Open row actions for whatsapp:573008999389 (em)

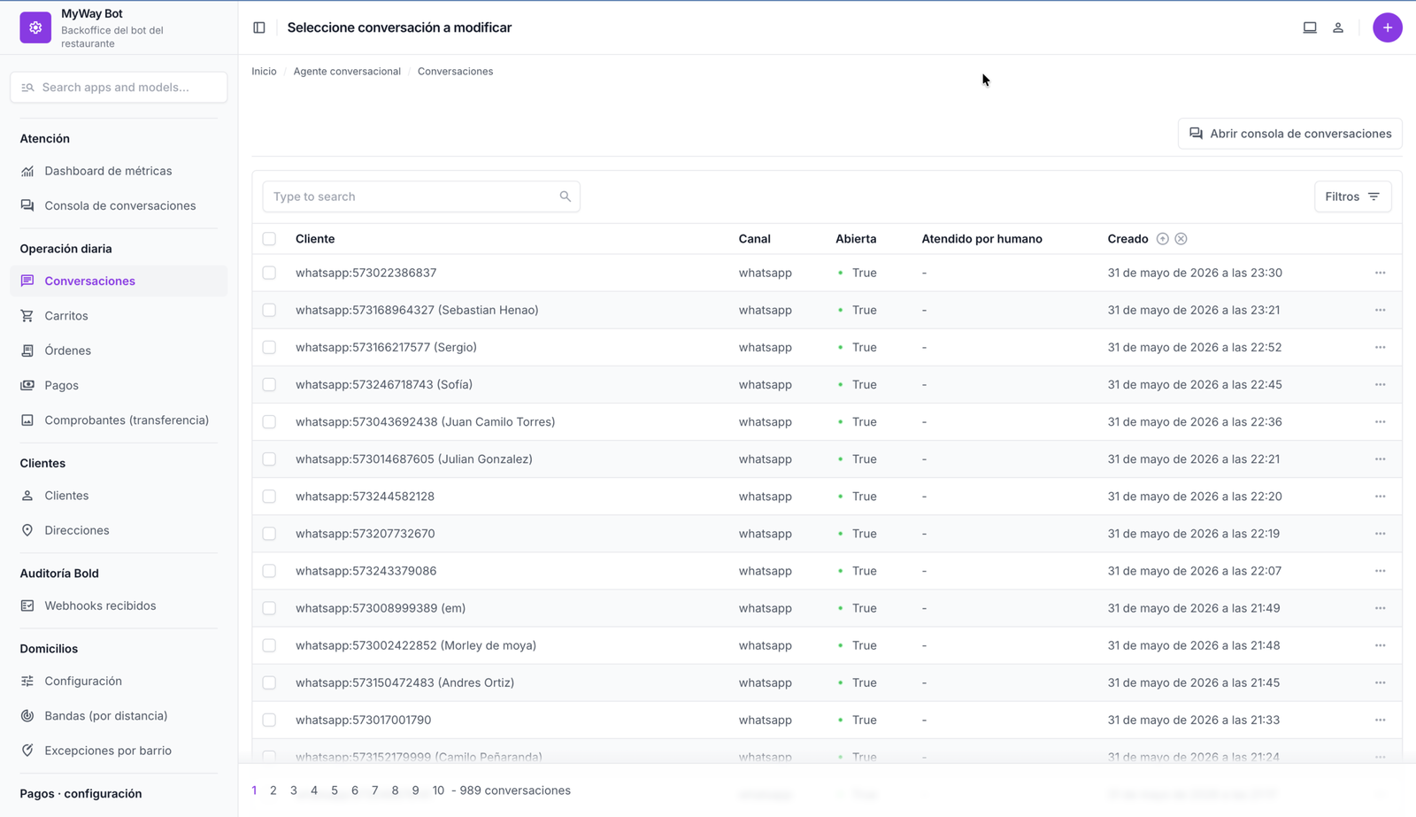click(x=1380, y=608)
